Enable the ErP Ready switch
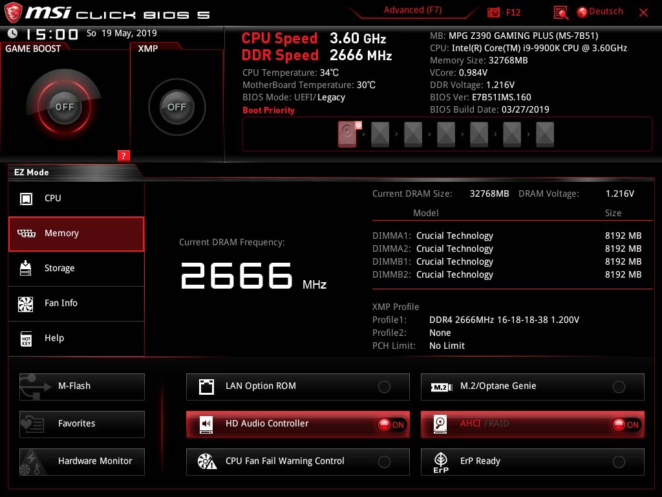This screenshot has width=662, height=497. point(619,462)
